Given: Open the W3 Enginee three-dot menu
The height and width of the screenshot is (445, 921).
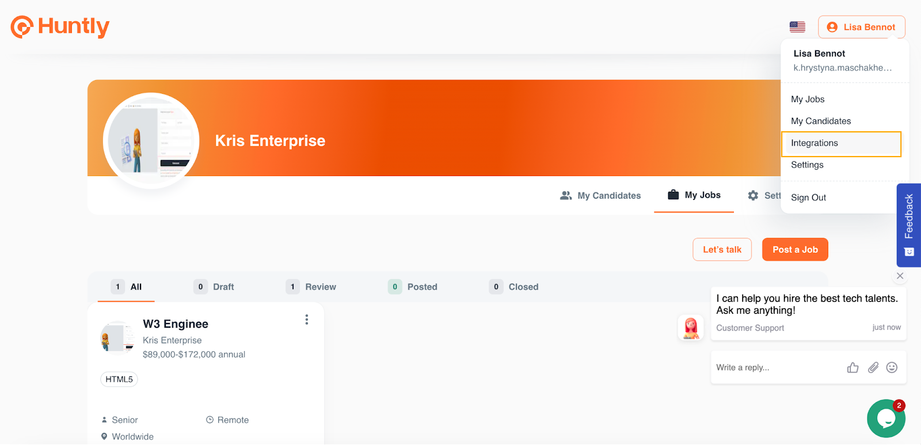Looking at the screenshot, I should (307, 320).
